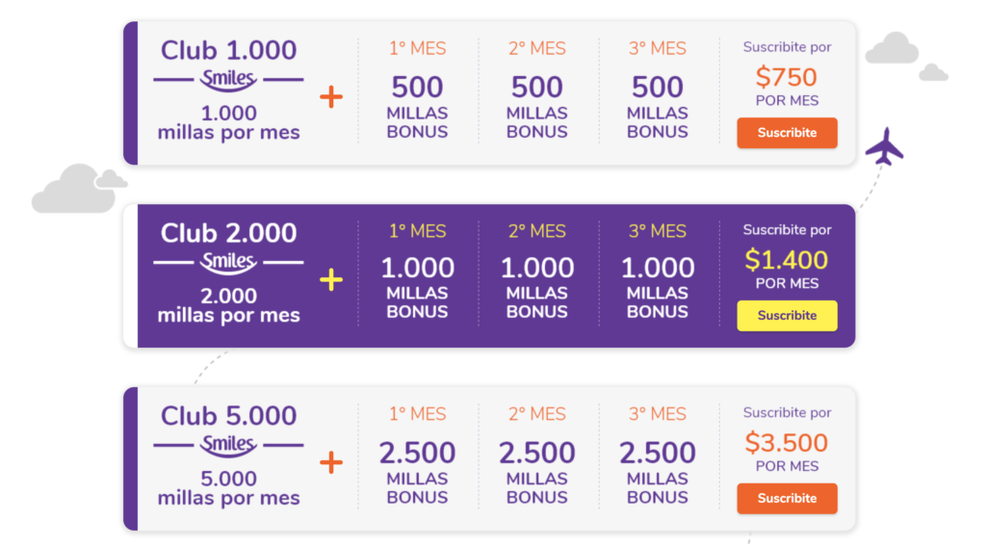Click the Suscribite button for Club 5.000

coord(787,499)
